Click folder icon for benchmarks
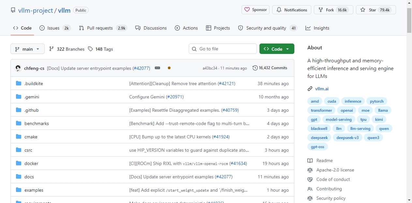This screenshot has width=412, height=203. pyautogui.click(x=19, y=123)
